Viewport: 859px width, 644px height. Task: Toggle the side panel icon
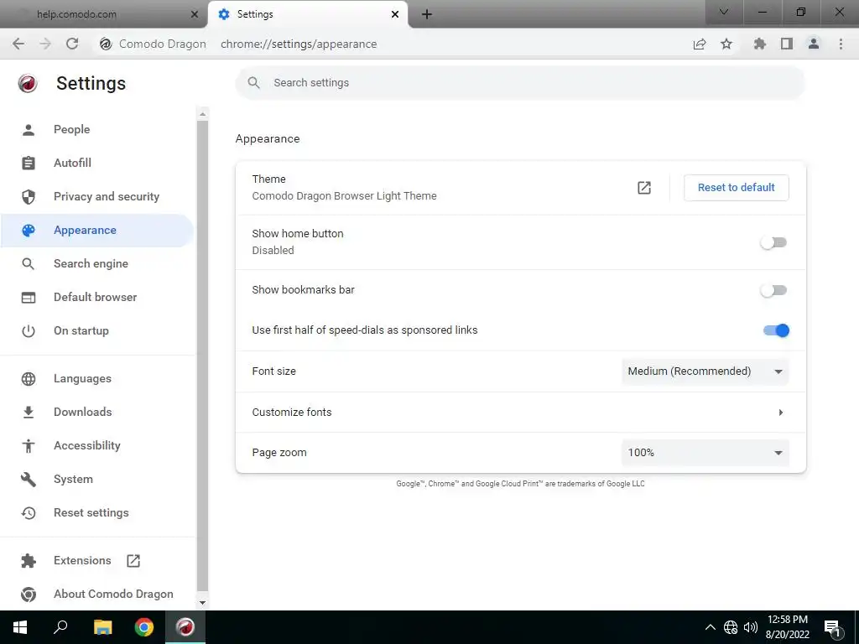coord(787,44)
